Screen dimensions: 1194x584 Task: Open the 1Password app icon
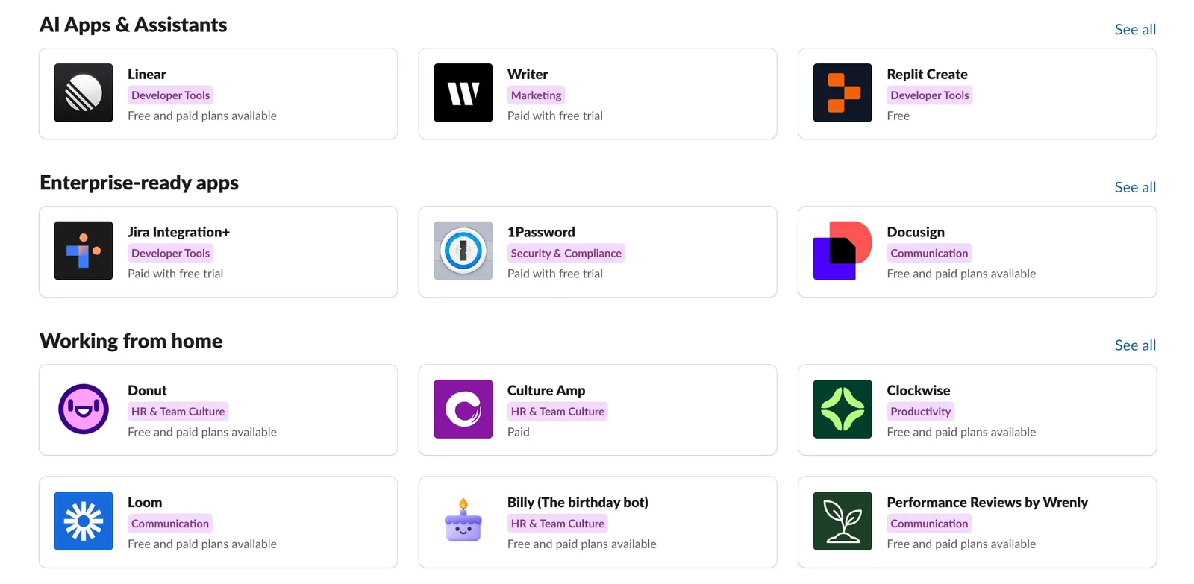463,251
